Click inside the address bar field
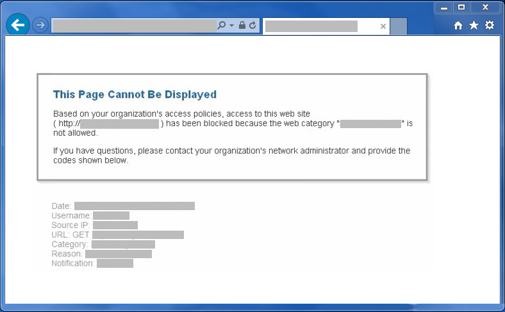 click(133, 26)
